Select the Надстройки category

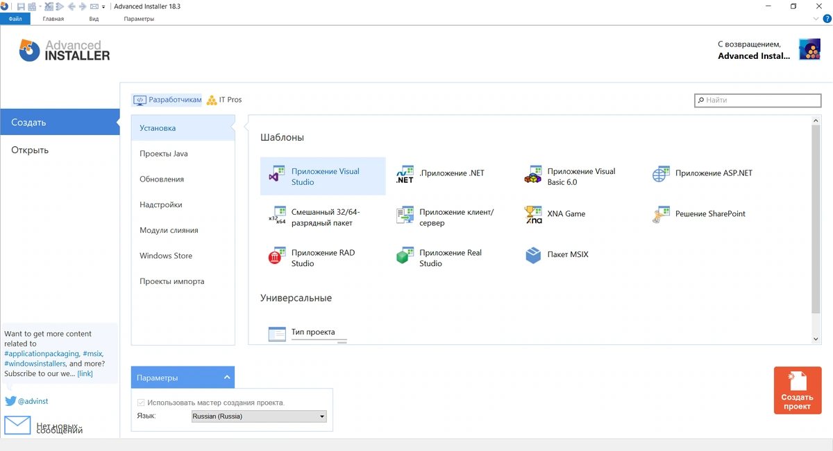(183, 205)
